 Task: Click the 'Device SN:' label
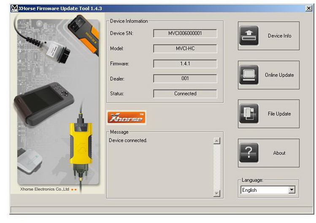122,33
